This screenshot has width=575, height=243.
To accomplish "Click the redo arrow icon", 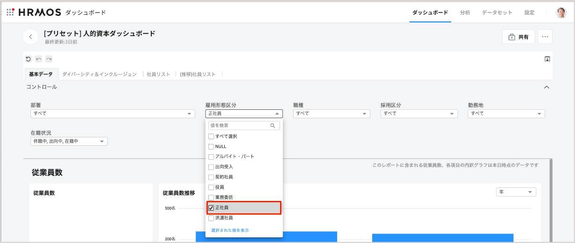I will [x=49, y=59].
